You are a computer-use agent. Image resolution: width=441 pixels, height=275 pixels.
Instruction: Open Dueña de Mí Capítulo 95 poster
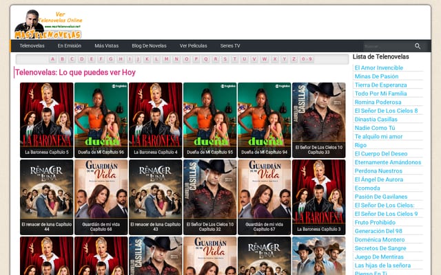(x=209, y=120)
